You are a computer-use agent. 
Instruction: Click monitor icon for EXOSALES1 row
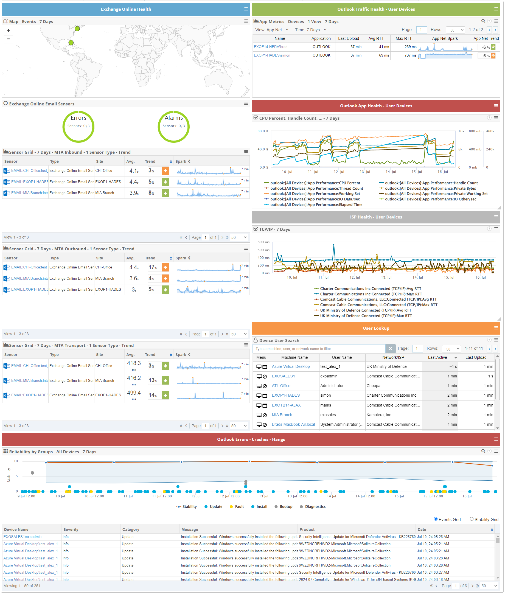259,376
